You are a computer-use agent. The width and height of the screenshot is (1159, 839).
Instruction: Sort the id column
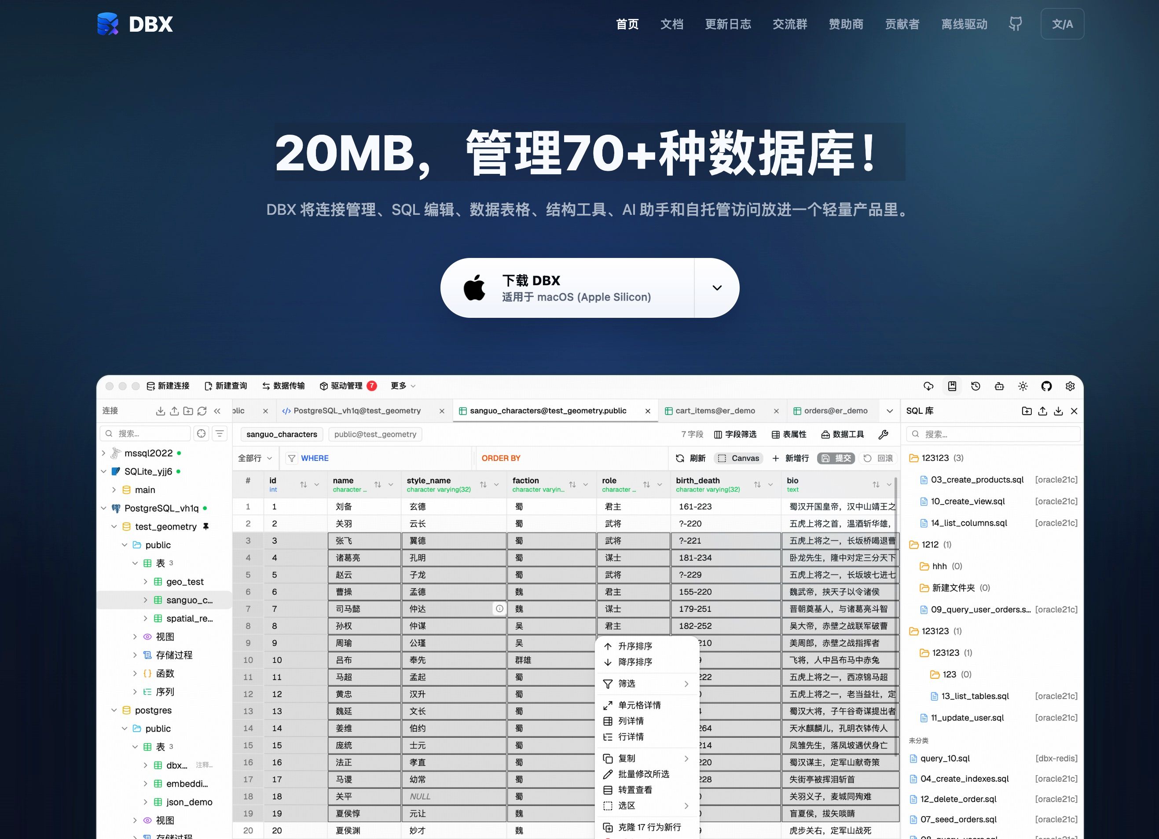[304, 485]
